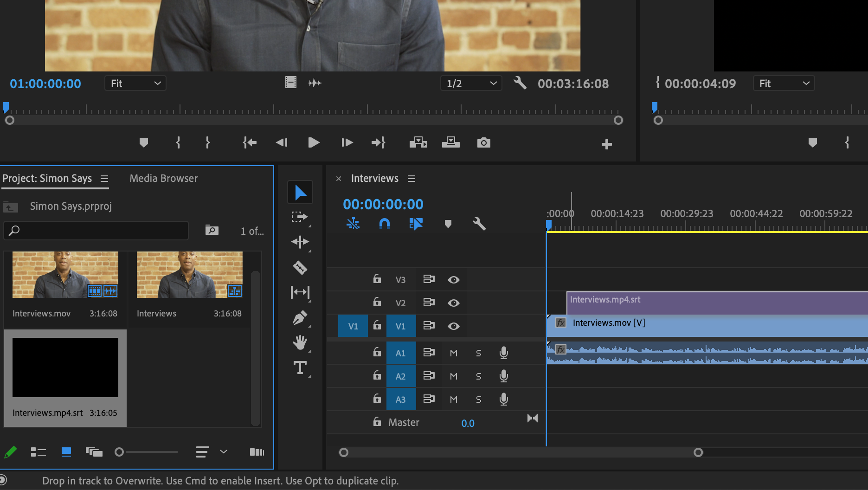This screenshot has width=868, height=490.
Task: Select the Interviews.mov clip thumbnail
Action: [65, 275]
